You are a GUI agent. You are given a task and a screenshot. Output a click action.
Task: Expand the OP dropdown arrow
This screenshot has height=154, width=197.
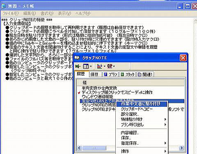(x=114, y=67)
